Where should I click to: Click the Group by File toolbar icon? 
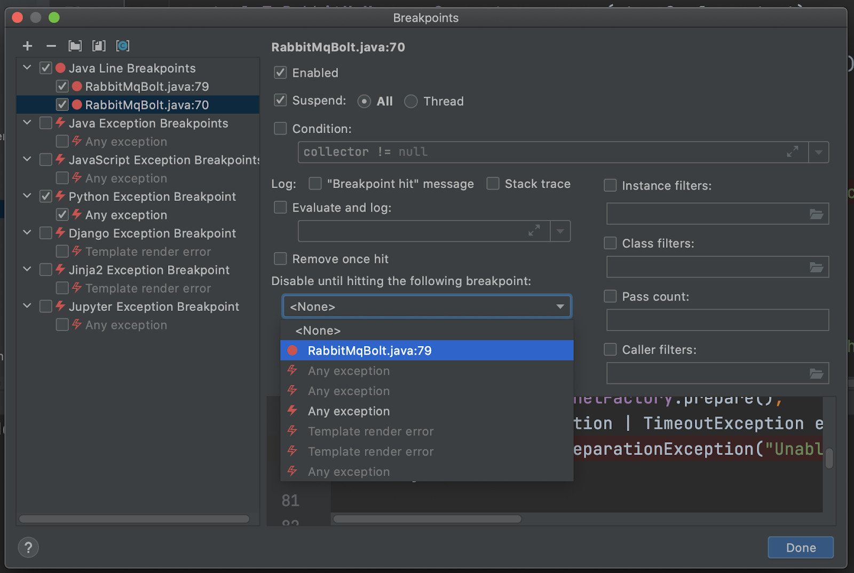click(x=99, y=46)
